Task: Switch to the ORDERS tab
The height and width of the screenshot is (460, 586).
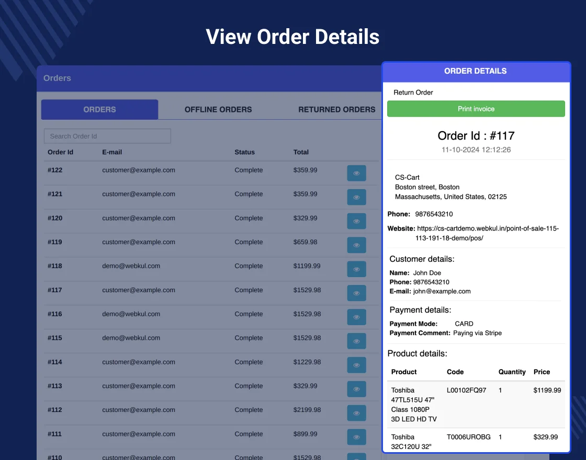Action: coord(99,109)
